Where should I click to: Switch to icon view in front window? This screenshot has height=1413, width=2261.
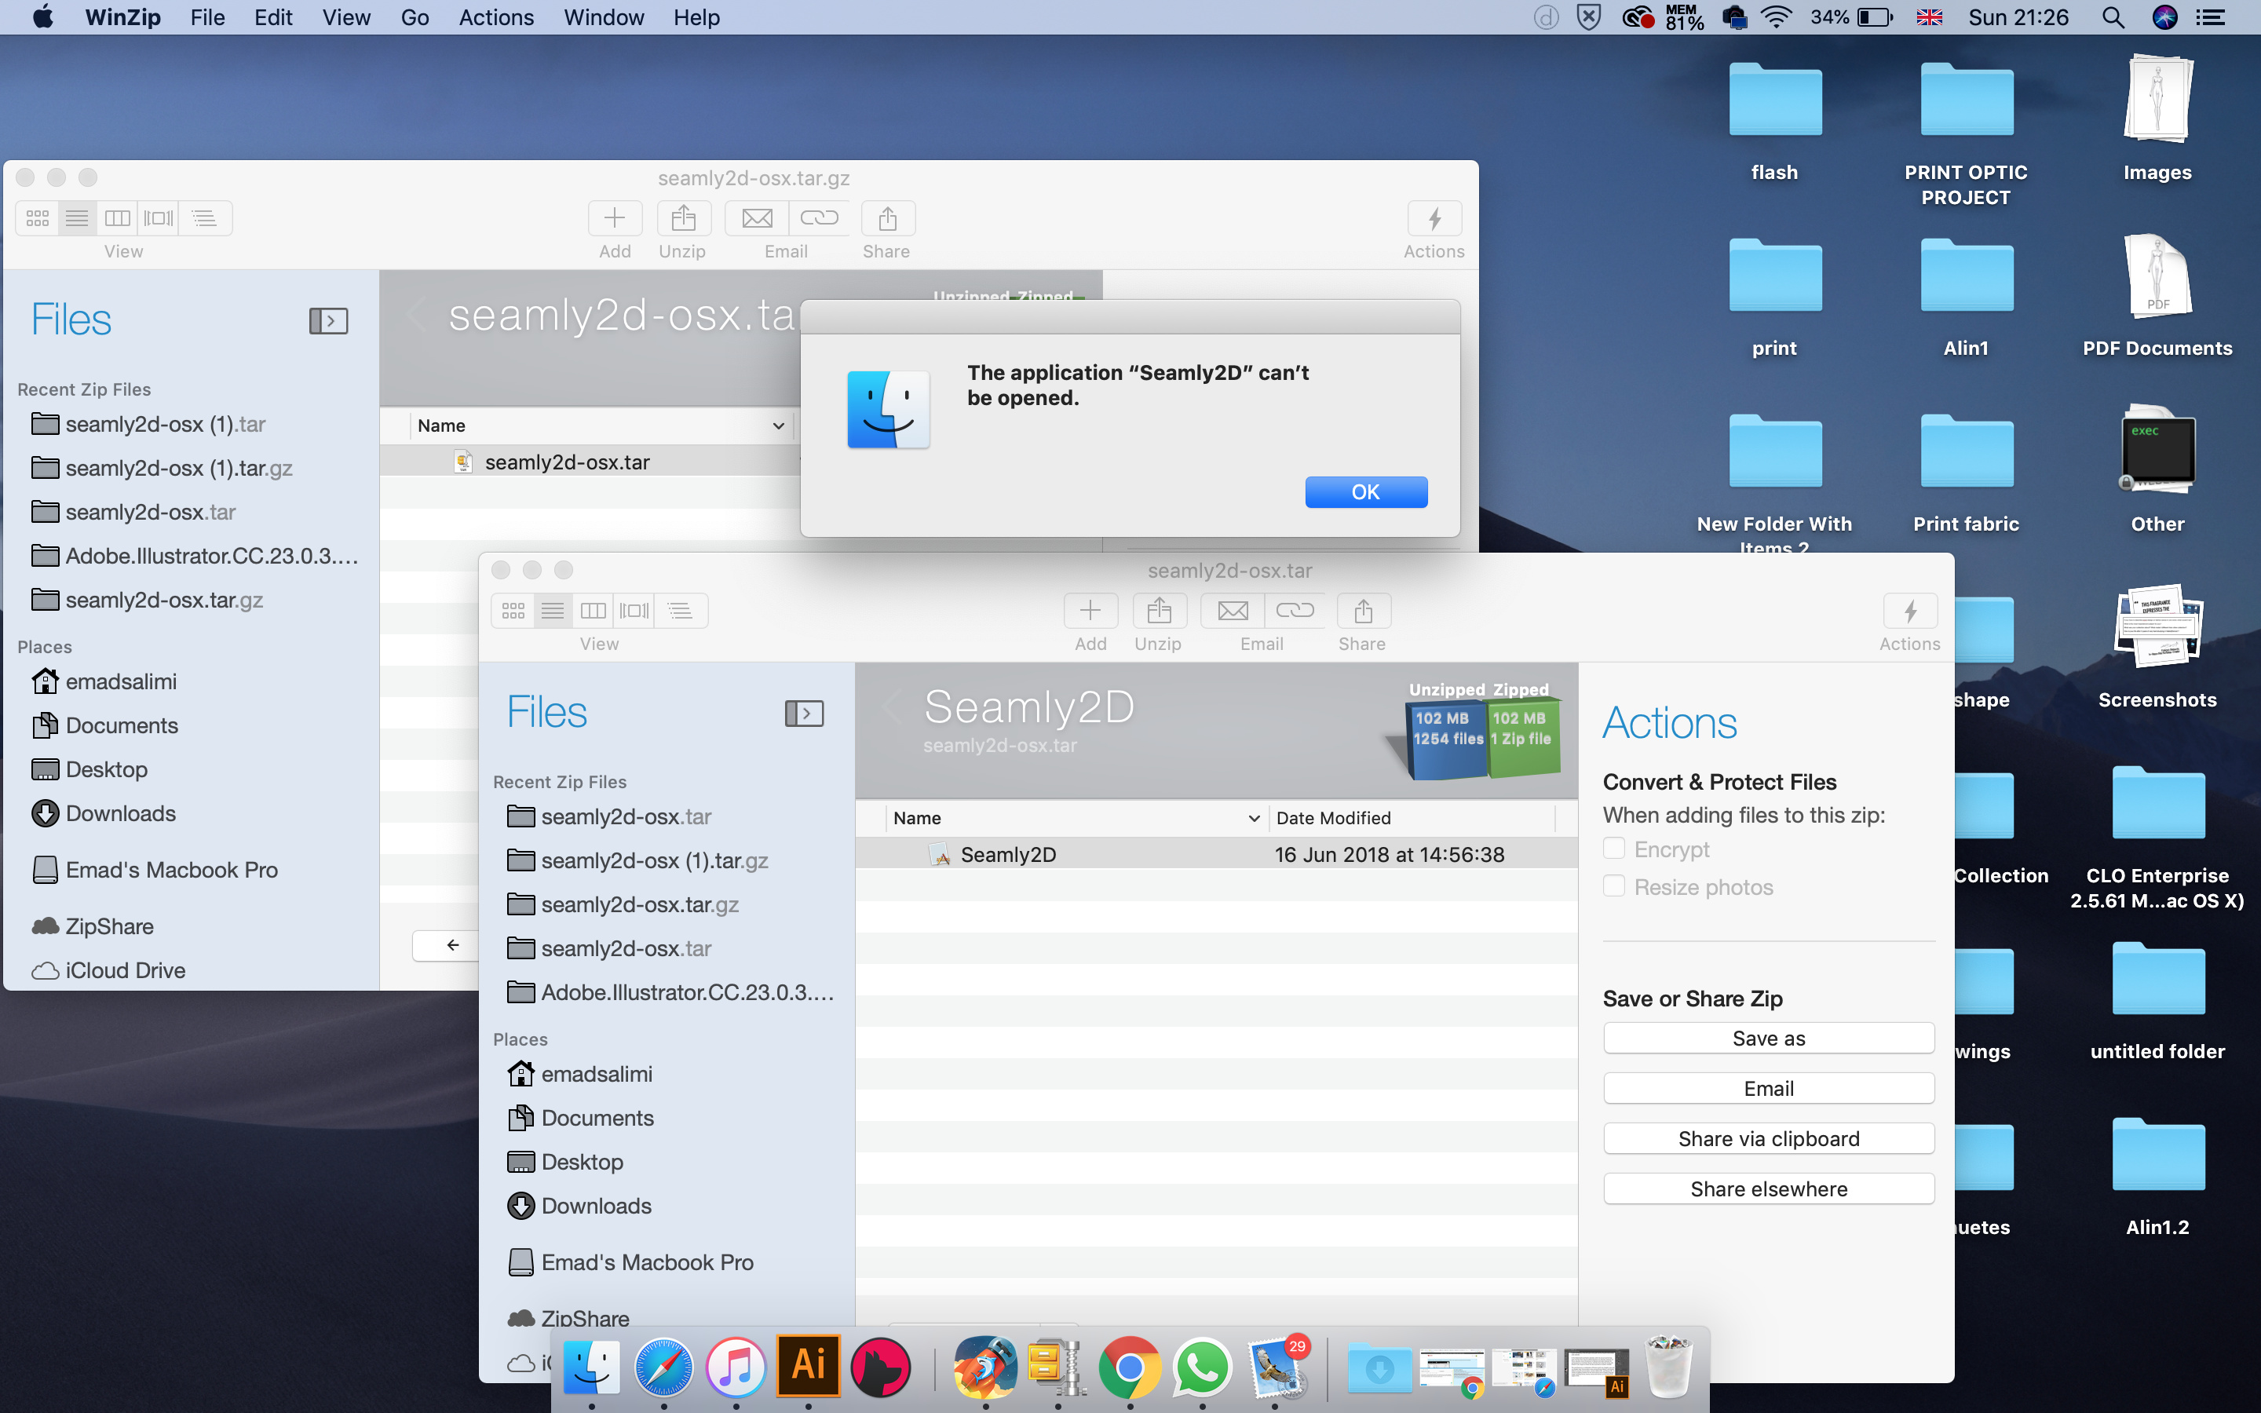coord(513,612)
